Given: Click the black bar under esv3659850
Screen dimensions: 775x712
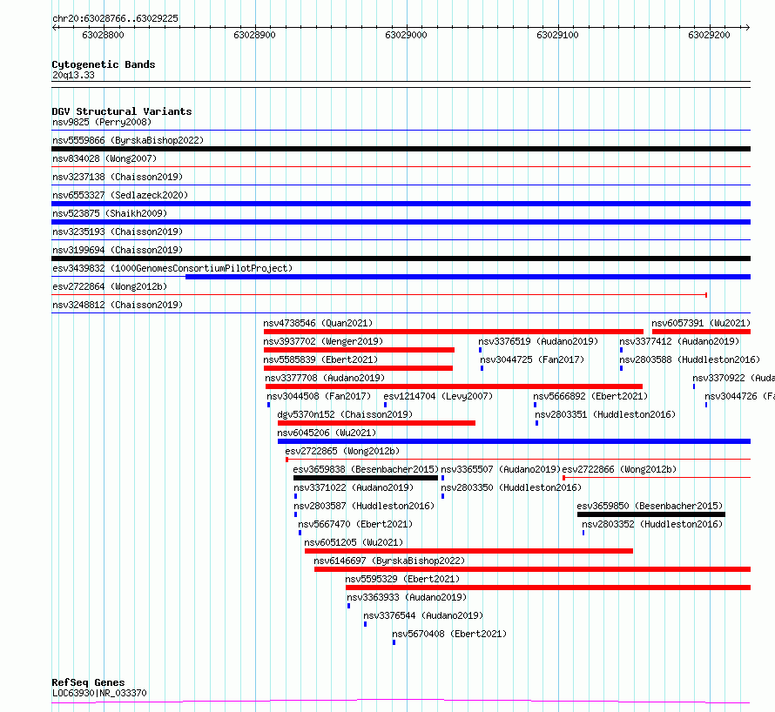Looking at the screenshot, I should pos(651,514).
